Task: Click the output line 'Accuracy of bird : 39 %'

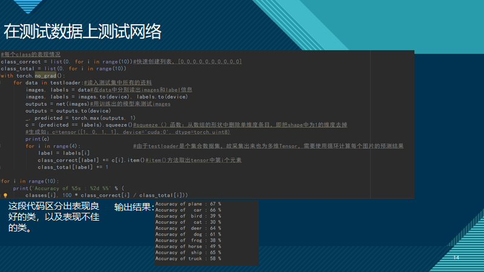Action: coord(188,216)
